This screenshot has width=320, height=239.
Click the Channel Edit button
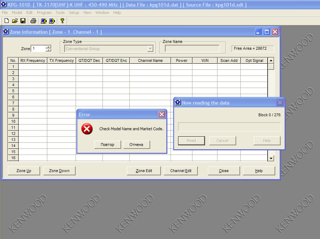181,171
